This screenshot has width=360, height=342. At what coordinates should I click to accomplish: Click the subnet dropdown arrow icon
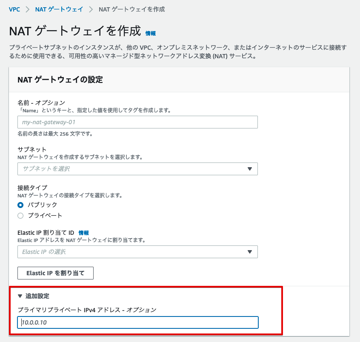(x=250, y=169)
